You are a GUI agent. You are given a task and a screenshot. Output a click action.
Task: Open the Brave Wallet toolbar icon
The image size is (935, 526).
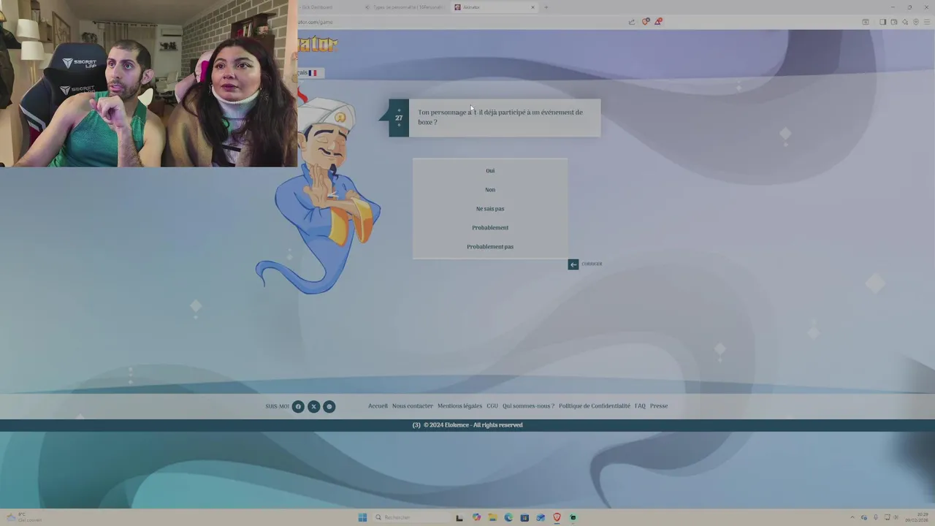(x=893, y=22)
